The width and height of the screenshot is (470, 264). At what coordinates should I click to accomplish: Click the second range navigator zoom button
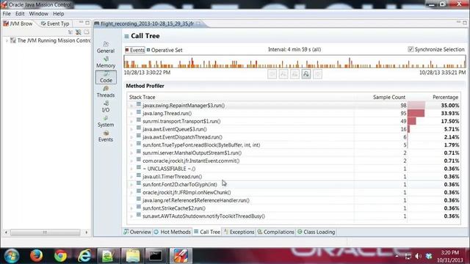(283, 74)
